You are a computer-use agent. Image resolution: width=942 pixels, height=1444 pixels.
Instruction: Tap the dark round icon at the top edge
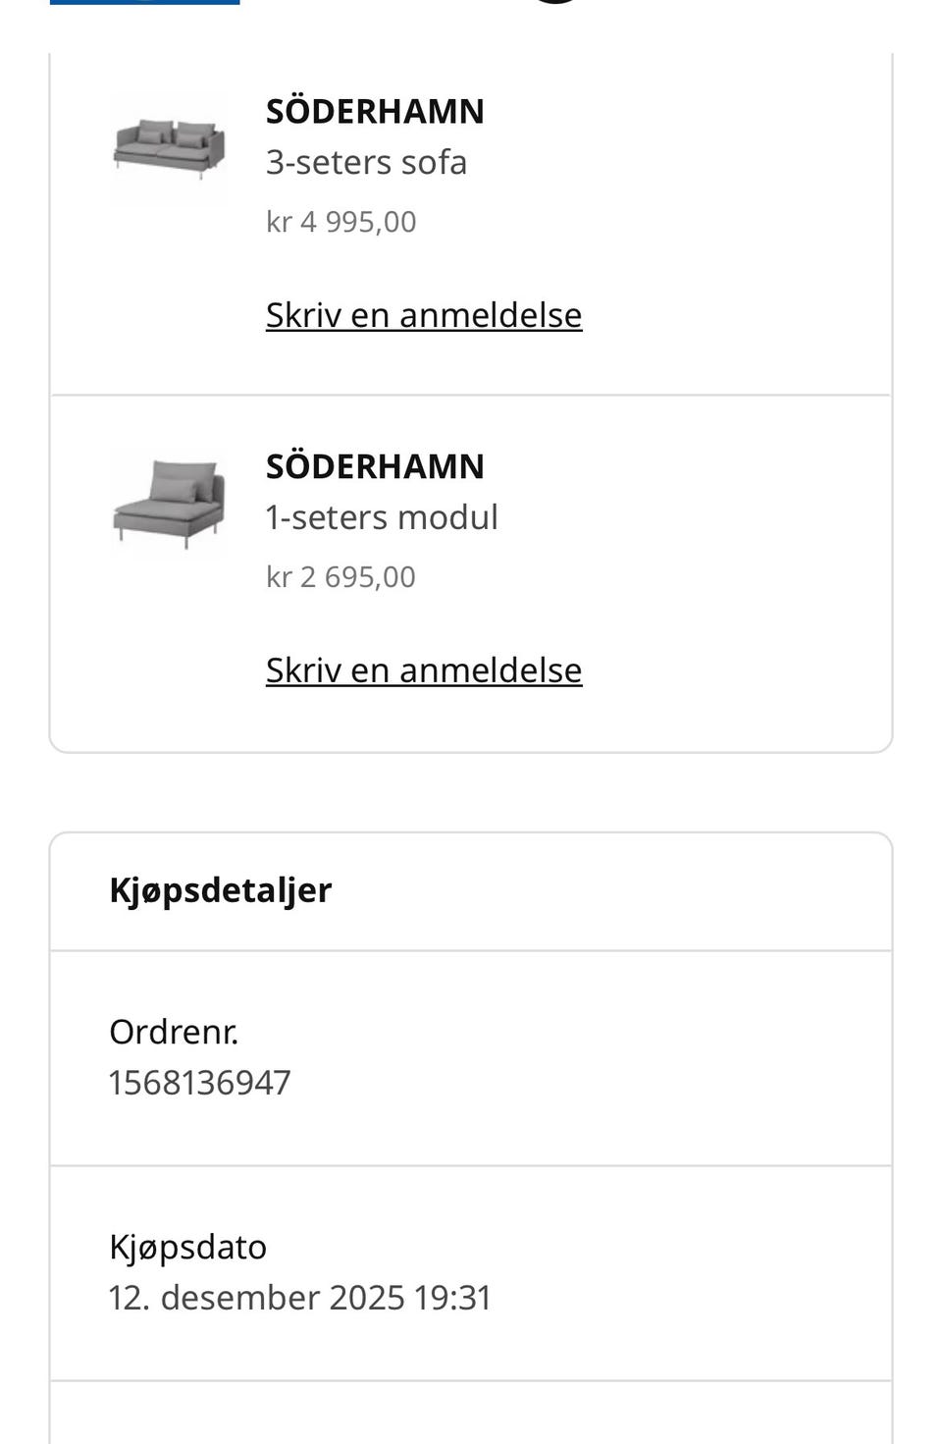[x=556, y=2]
